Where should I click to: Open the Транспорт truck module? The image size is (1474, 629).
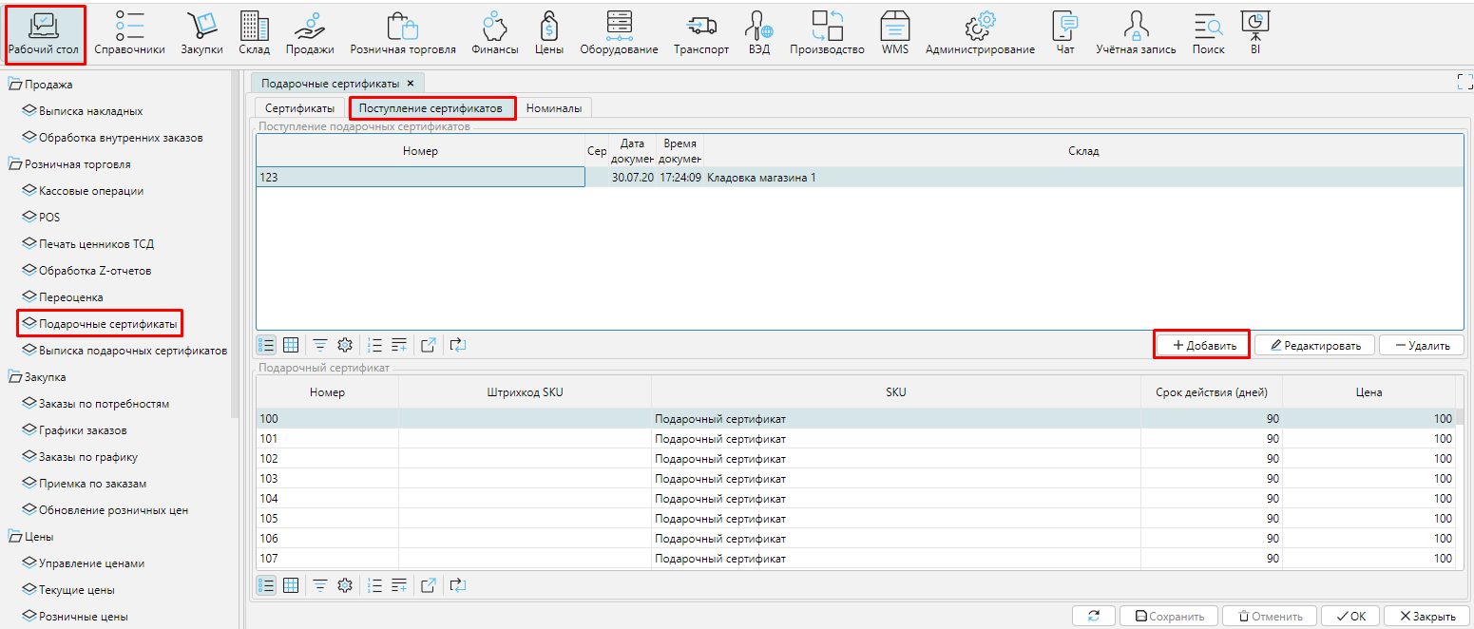[699, 32]
